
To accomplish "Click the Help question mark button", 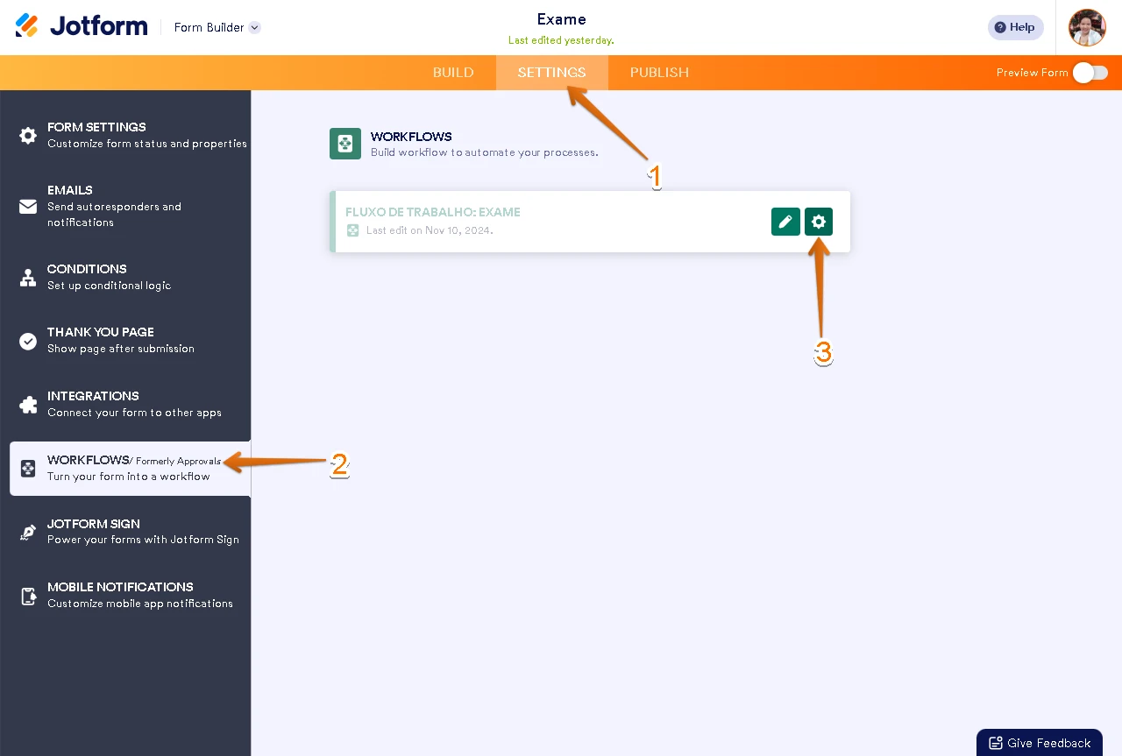I will [x=1015, y=27].
